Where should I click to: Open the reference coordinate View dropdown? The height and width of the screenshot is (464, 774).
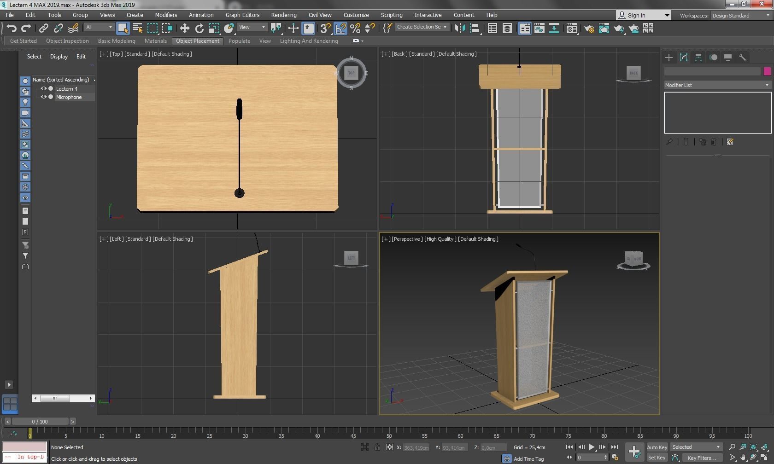252,27
